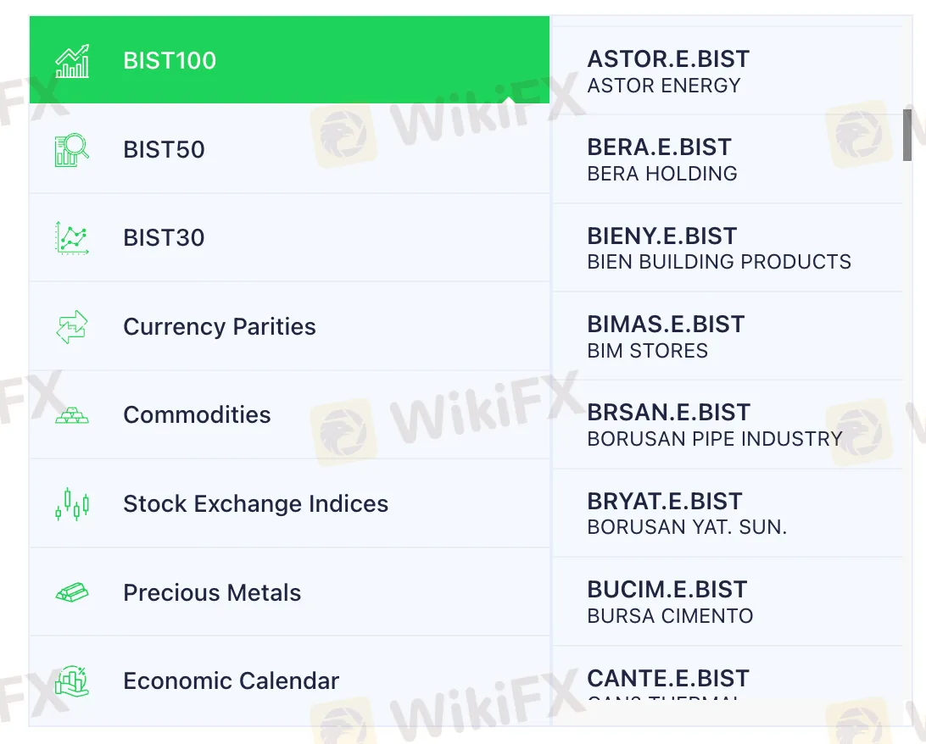Click the BIST50 magnifier chart icon
The height and width of the screenshot is (744, 926).
pos(72,149)
